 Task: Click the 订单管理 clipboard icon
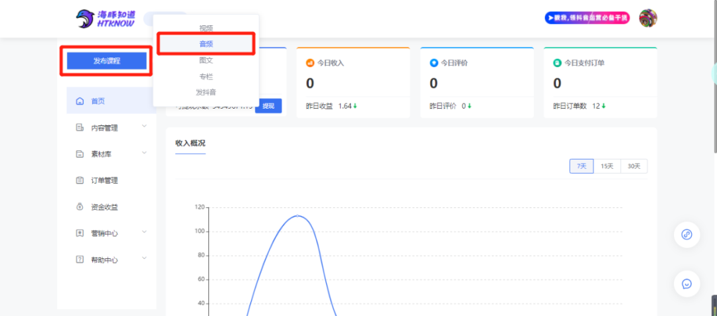80,180
